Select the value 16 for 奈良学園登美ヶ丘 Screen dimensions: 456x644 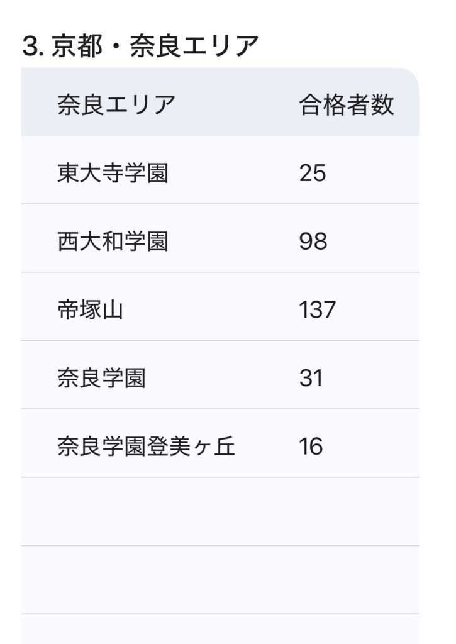point(311,447)
